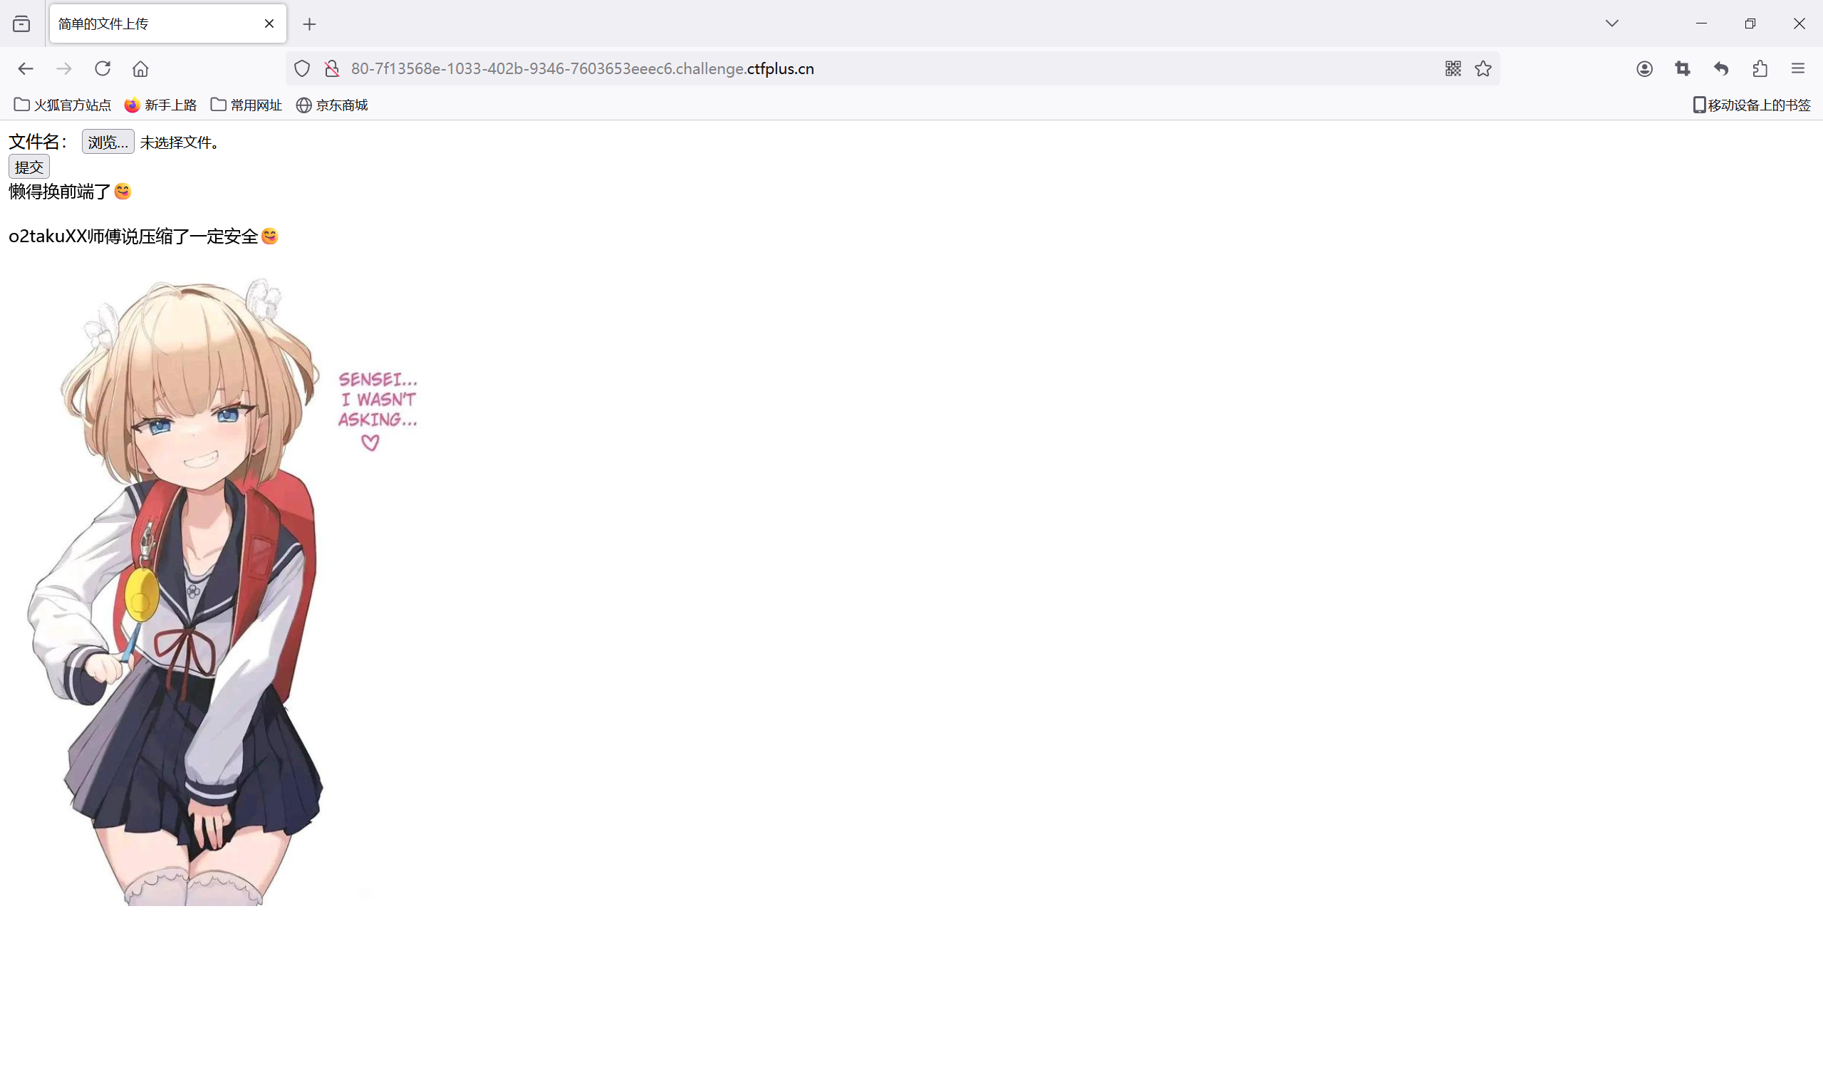Reload the current page

103,69
